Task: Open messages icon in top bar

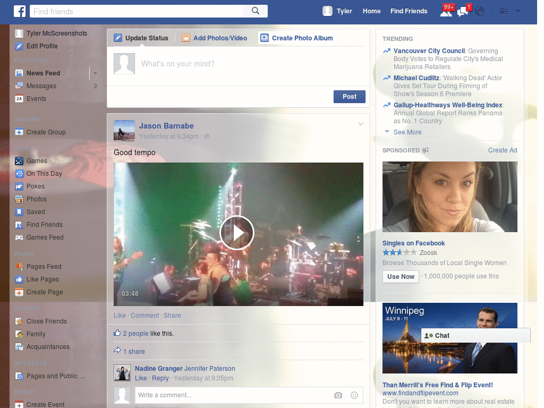Action: [x=463, y=12]
